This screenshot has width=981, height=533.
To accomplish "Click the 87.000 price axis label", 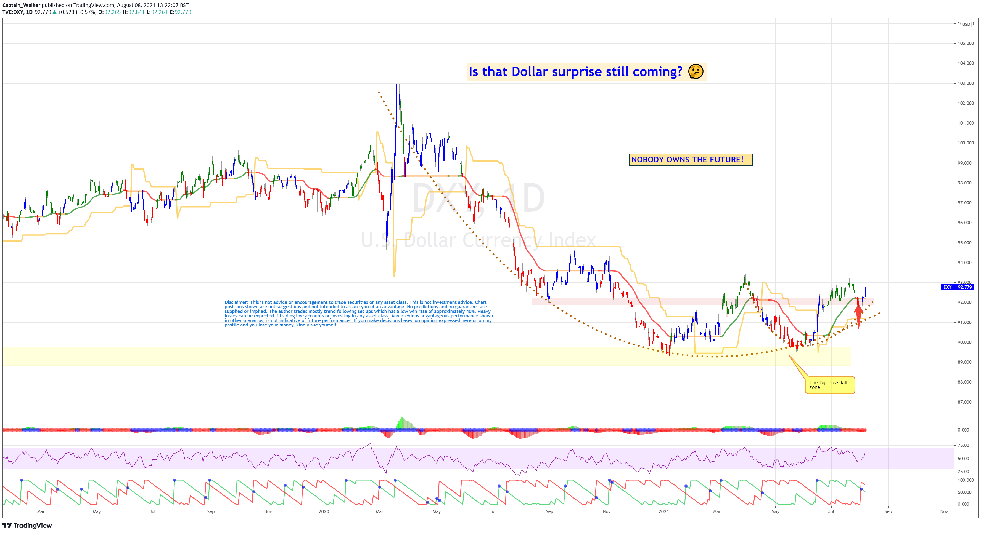I will pyautogui.click(x=965, y=402).
